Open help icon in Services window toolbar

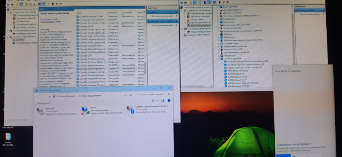pos(39,4)
